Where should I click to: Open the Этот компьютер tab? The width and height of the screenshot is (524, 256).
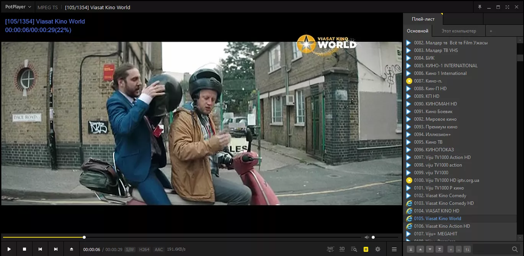459,31
